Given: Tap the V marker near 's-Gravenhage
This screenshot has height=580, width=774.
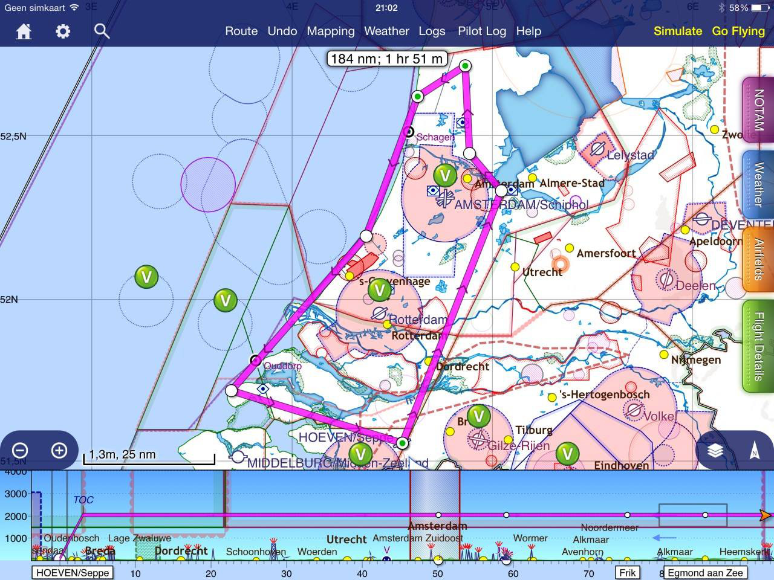Looking at the screenshot, I should click(379, 291).
